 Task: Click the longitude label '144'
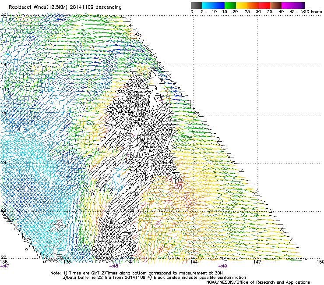tap(194, 262)
